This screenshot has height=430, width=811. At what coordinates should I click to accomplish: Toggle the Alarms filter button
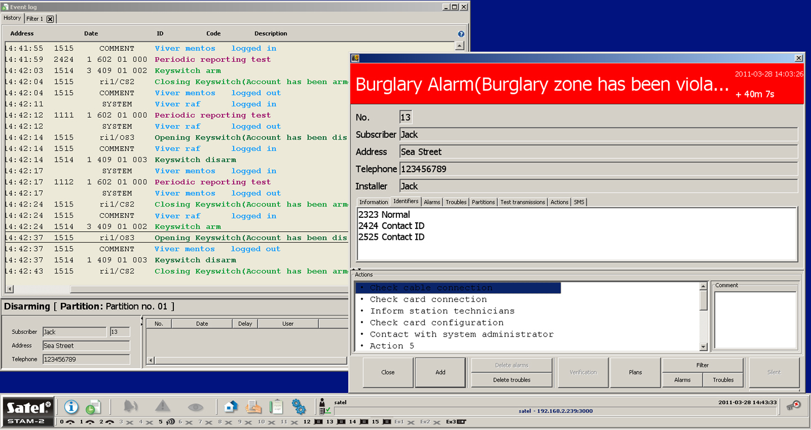682,380
